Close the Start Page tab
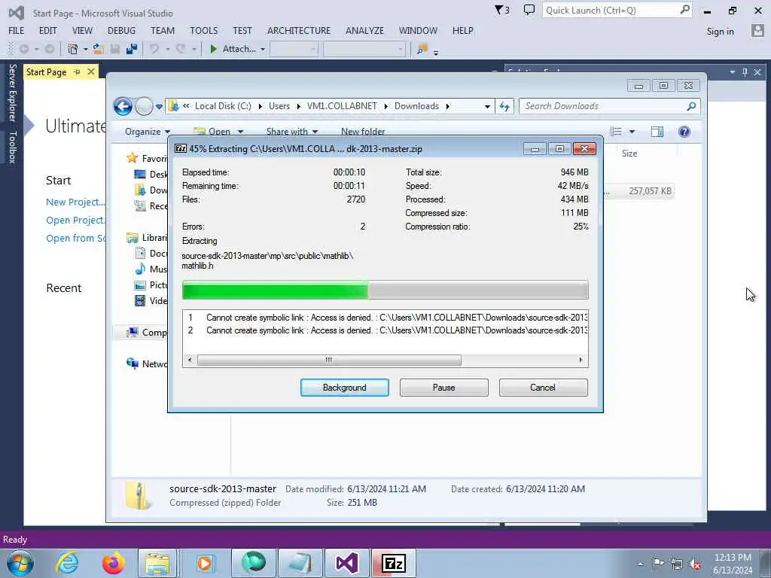The height and width of the screenshot is (578, 771). pos(91,71)
